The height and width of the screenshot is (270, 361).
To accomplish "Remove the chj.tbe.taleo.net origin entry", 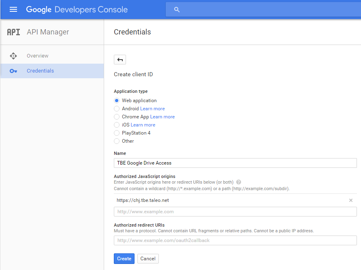I will coord(350,200).
